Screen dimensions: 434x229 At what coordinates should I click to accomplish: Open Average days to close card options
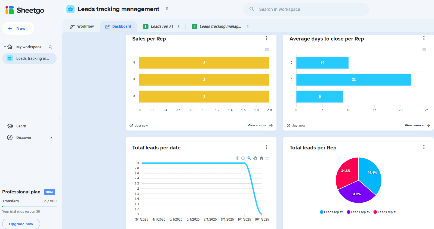click(x=424, y=38)
